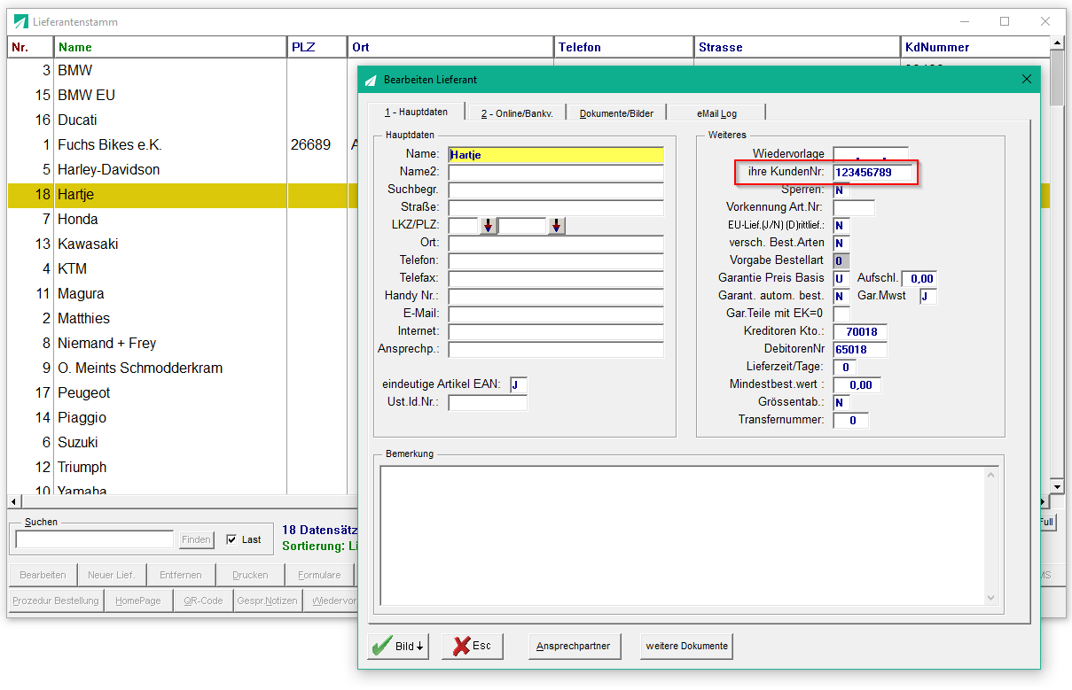Image resolution: width=1072 pixels, height=690 pixels.
Task: Click the Gespr.Notizen button
Action: click(268, 601)
